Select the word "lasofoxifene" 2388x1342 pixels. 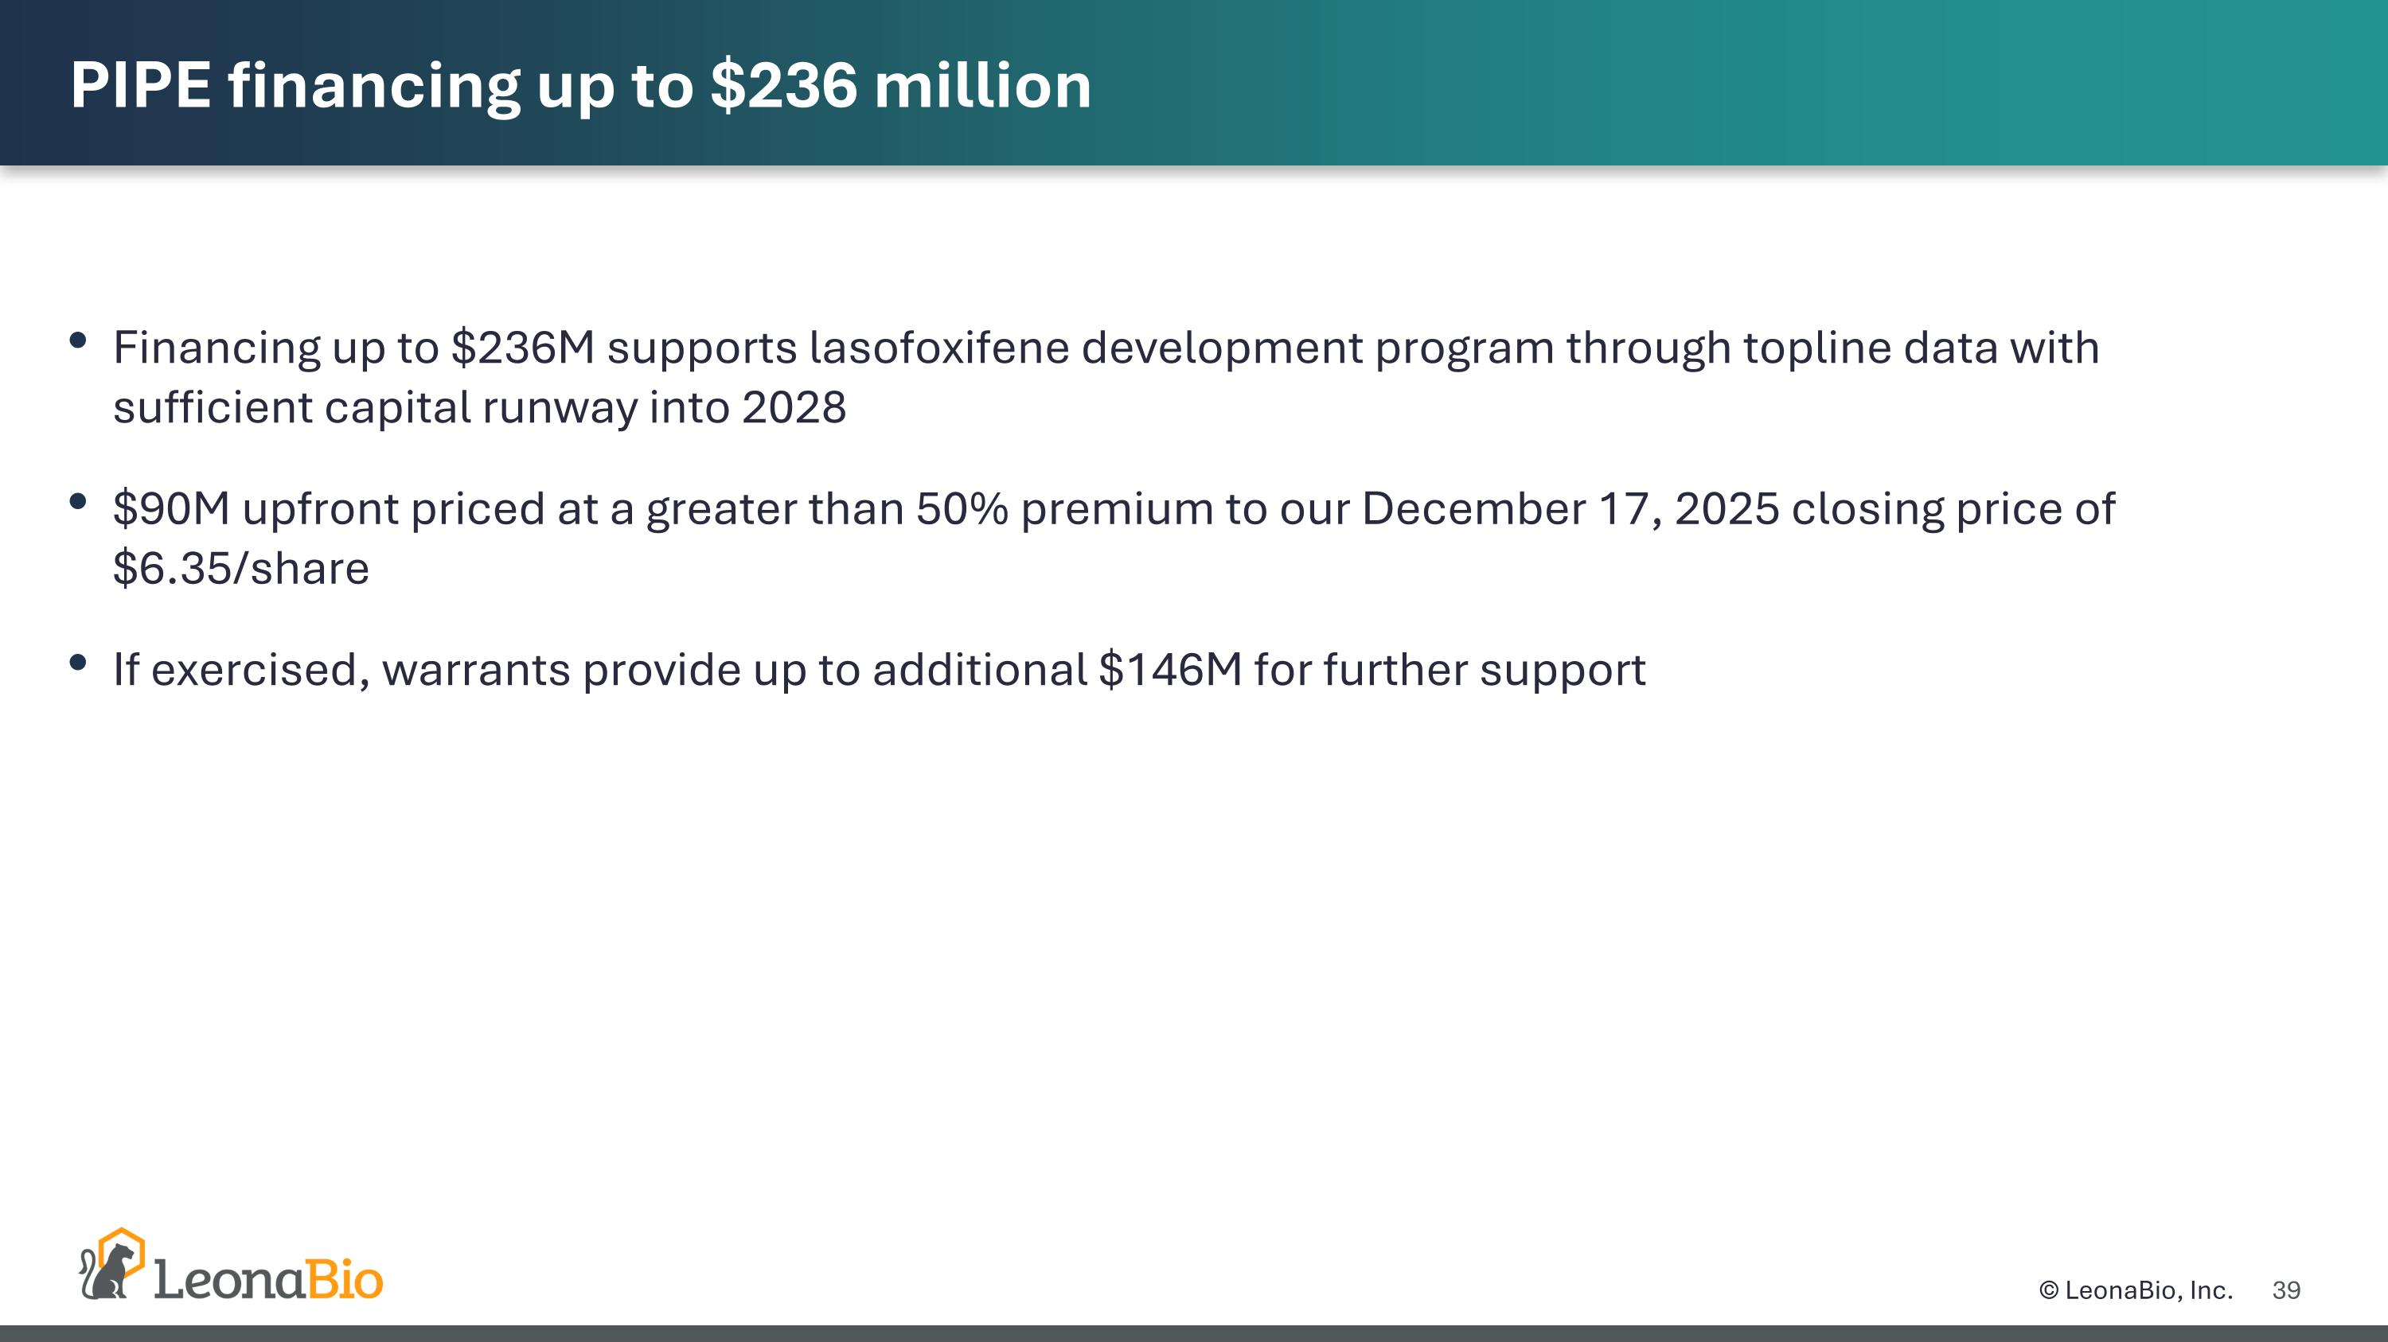coord(939,348)
